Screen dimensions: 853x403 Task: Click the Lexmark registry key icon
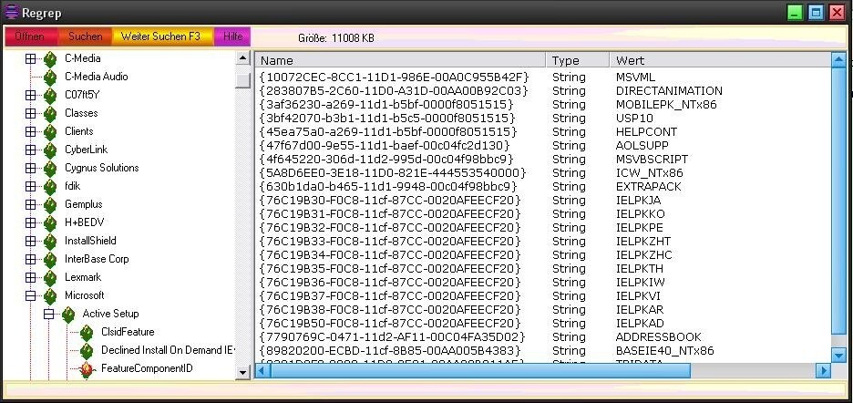click(51, 277)
